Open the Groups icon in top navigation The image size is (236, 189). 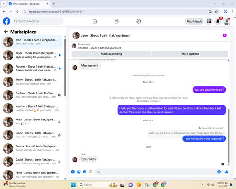tap(139, 21)
